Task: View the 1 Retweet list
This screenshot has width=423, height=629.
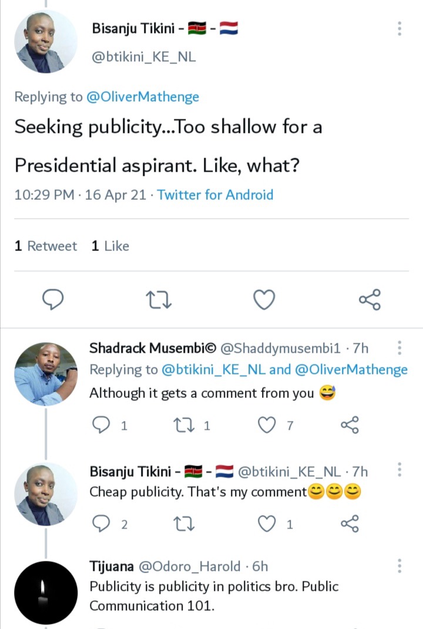Action: tap(45, 246)
